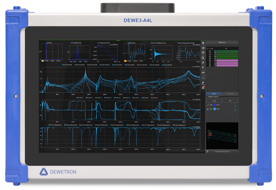Select green bar number 5 in the matrix
This screenshot has width=276, height=190.
pos(227,58)
